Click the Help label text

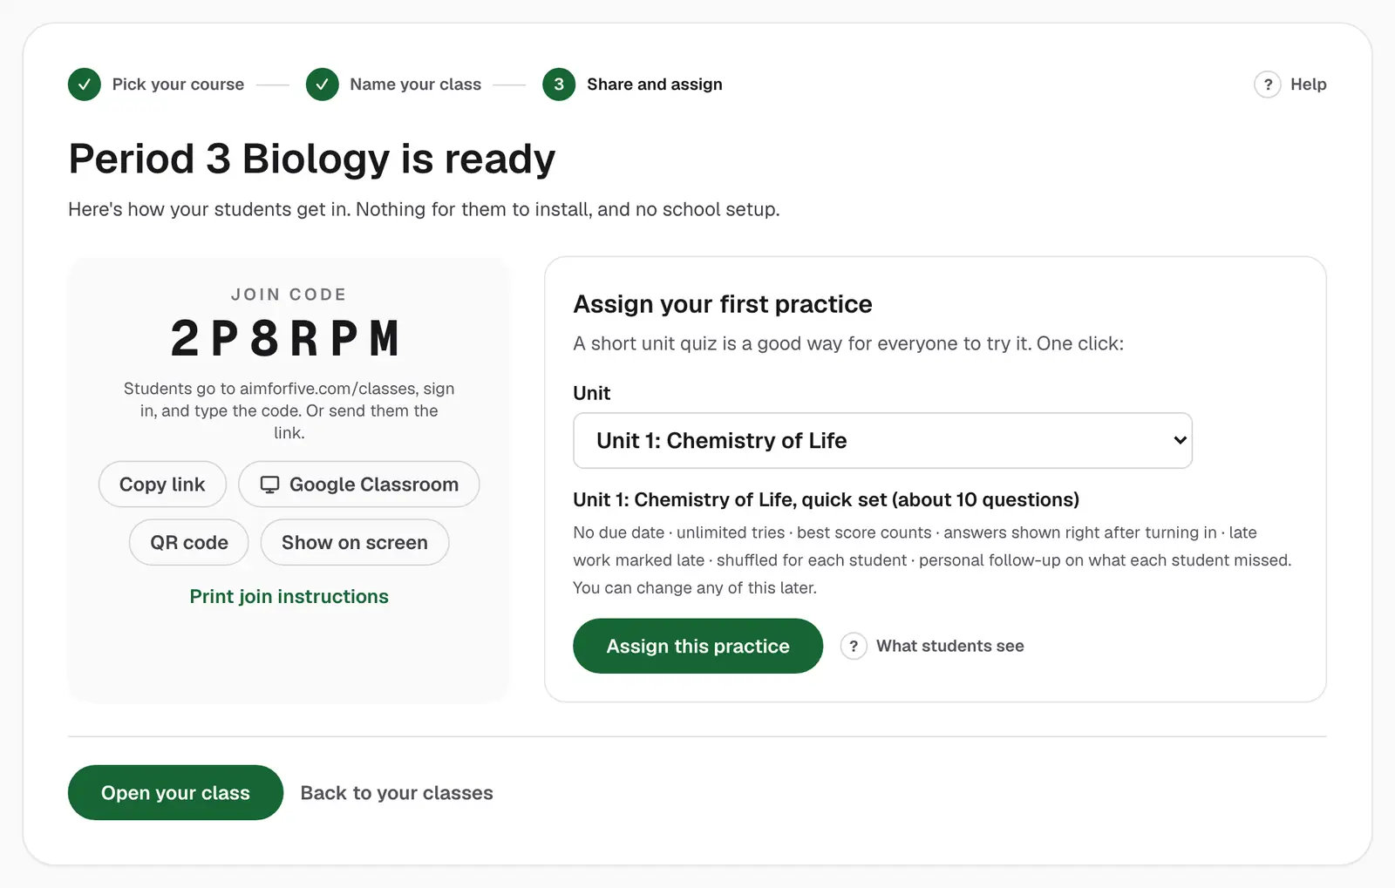[x=1309, y=85]
